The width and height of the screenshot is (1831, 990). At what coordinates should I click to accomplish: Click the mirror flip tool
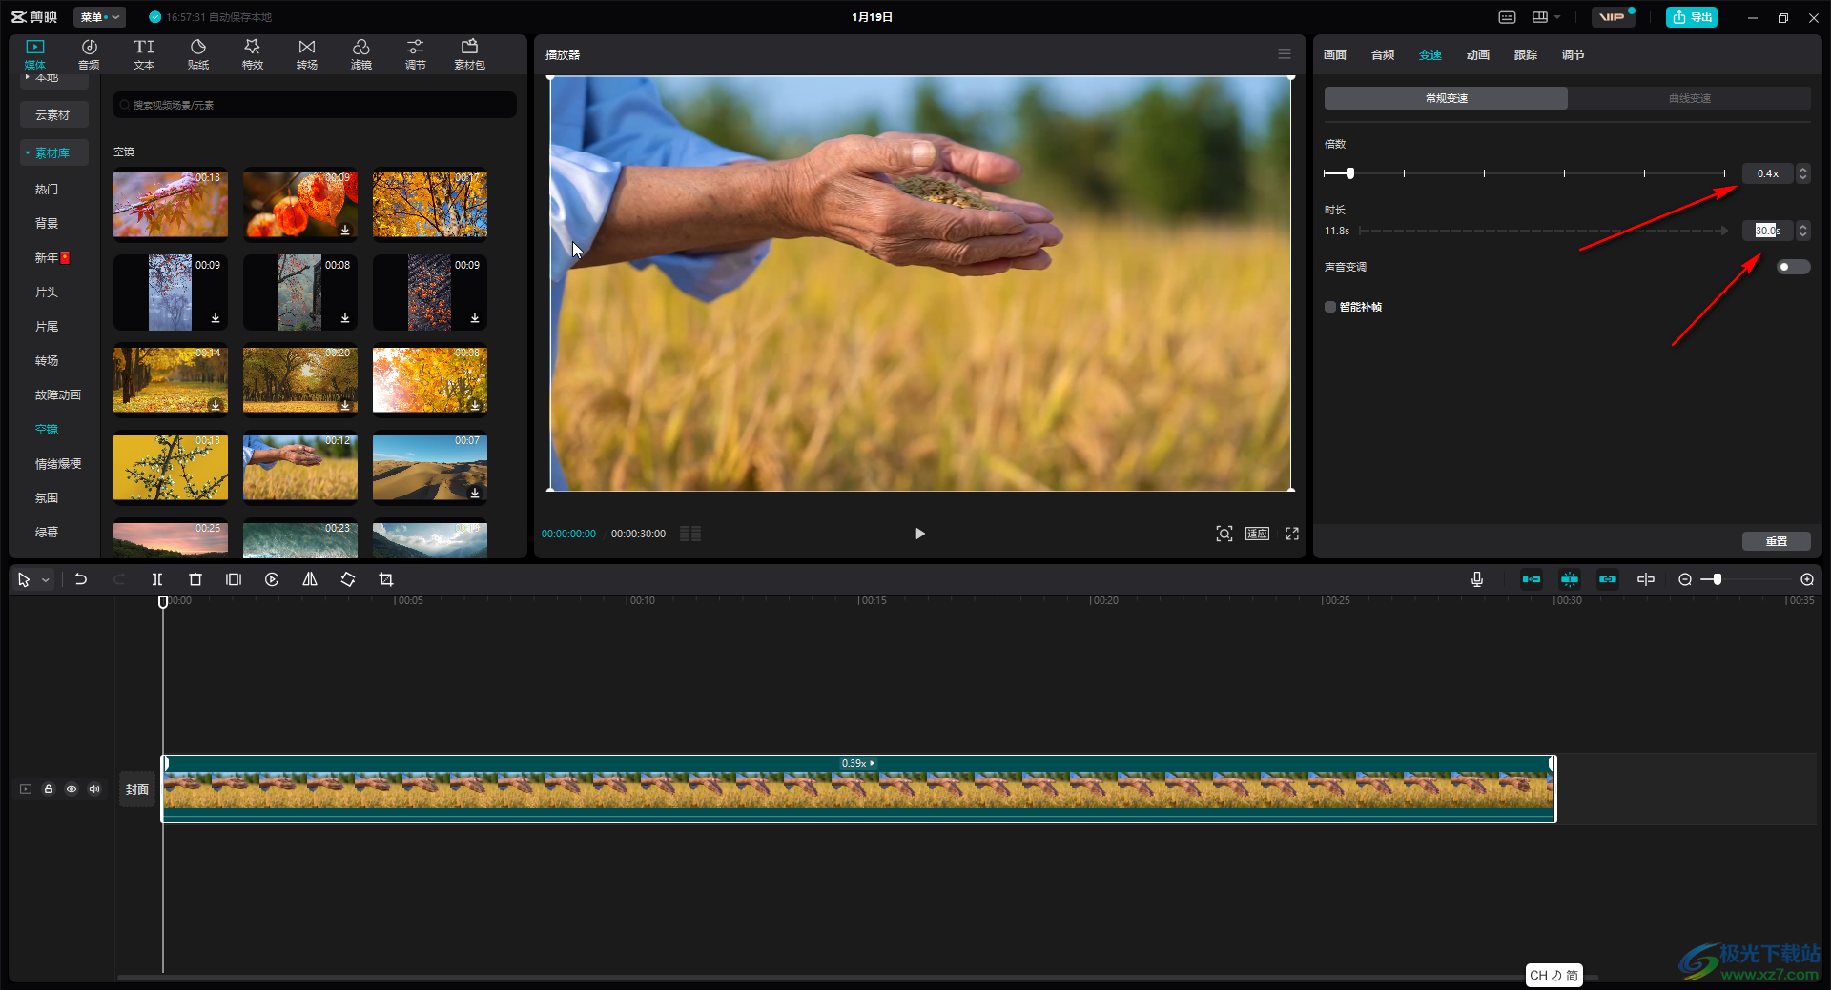[310, 579]
